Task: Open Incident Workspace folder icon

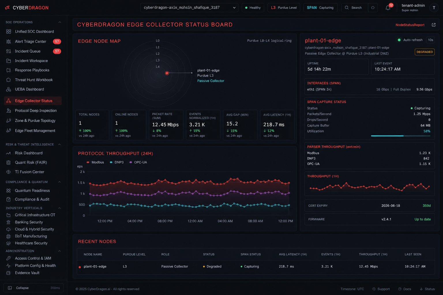Action: coord(9,61)
